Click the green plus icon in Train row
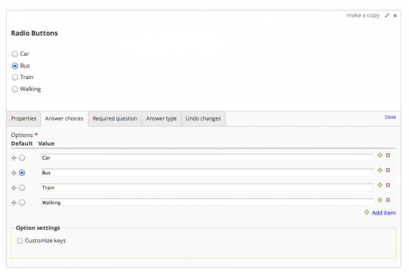Image resolution: width=409 pixels, height=272 pixels. 380,185
